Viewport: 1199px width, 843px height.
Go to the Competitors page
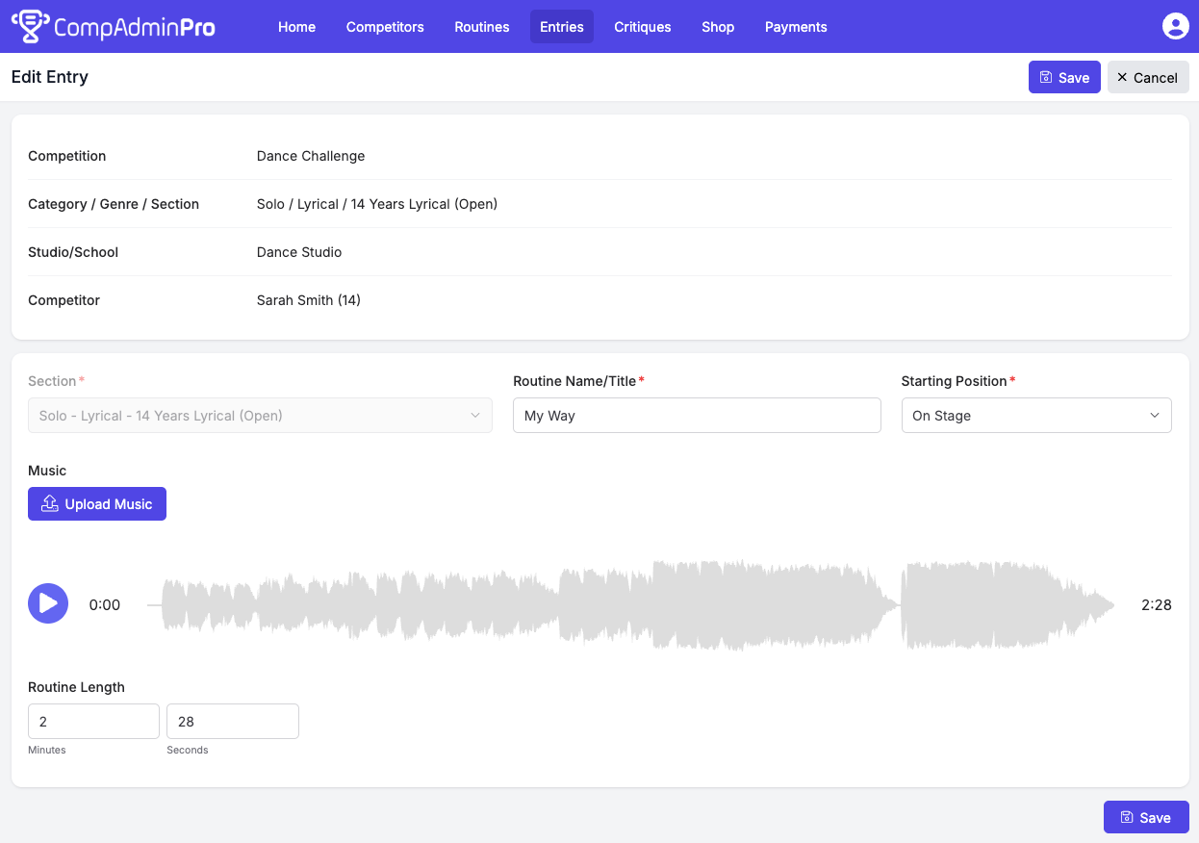pos(385,27)
